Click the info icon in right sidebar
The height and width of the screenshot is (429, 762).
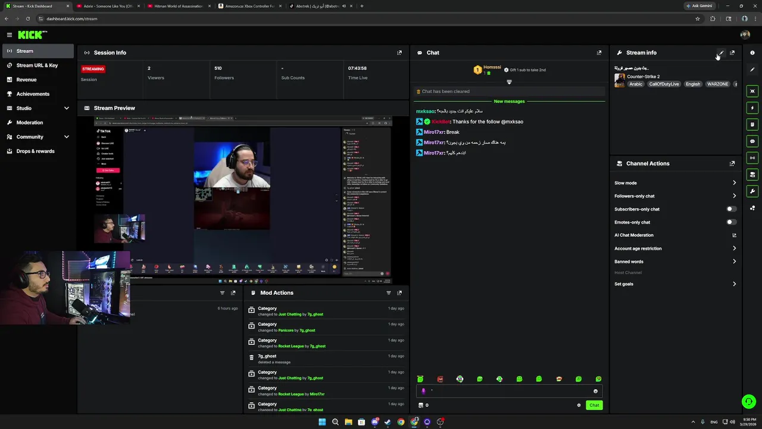coord(752,53)
